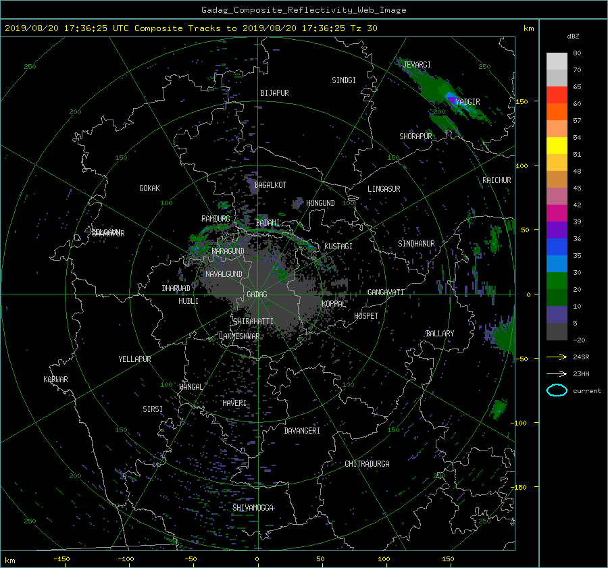This screenshot has width=608, height=568.
Task: Click the 150 tick on right km axis
Action: click(x=522, y=101)
